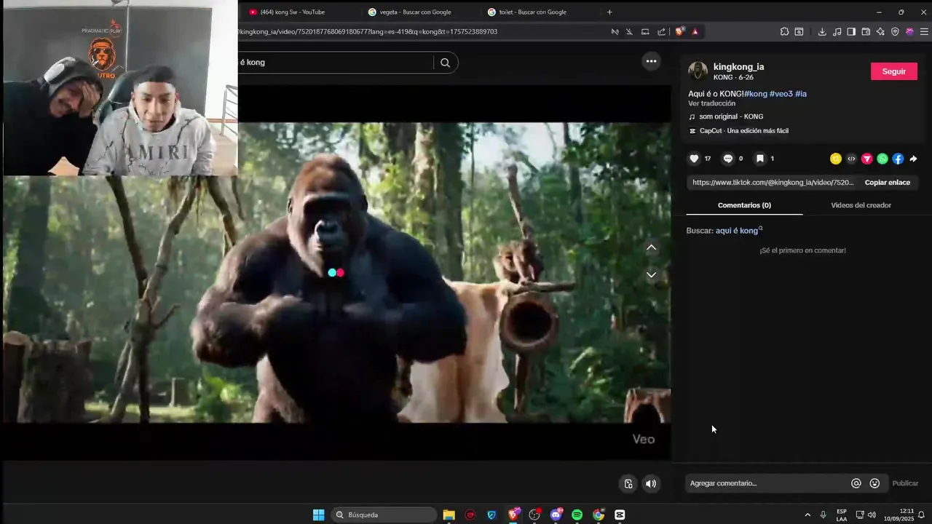This screenshot has width=932, height=524.
Task: Open browser extensions puzzle icon
Action: pos(784,31)
